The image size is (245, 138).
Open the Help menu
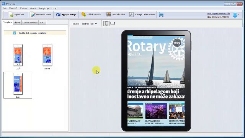(54, 8)
